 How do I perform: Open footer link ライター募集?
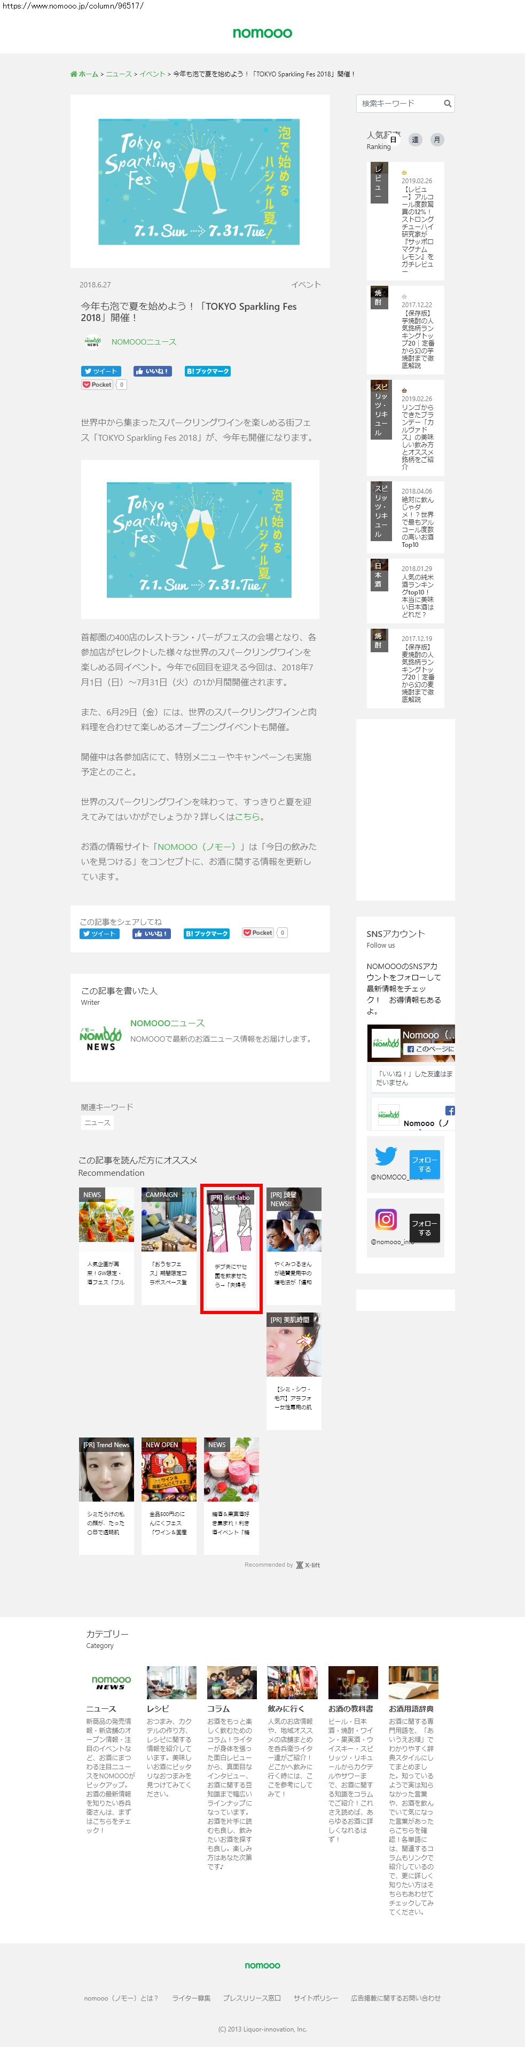pyautogui.click(x=191, y=1998)
